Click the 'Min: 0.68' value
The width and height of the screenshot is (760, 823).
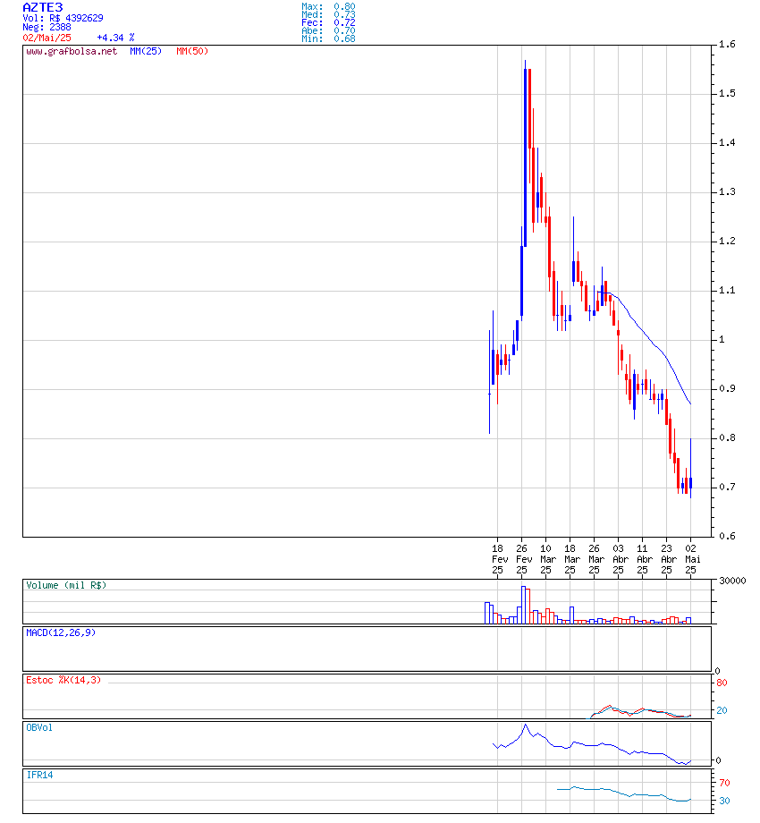[328, 38]
